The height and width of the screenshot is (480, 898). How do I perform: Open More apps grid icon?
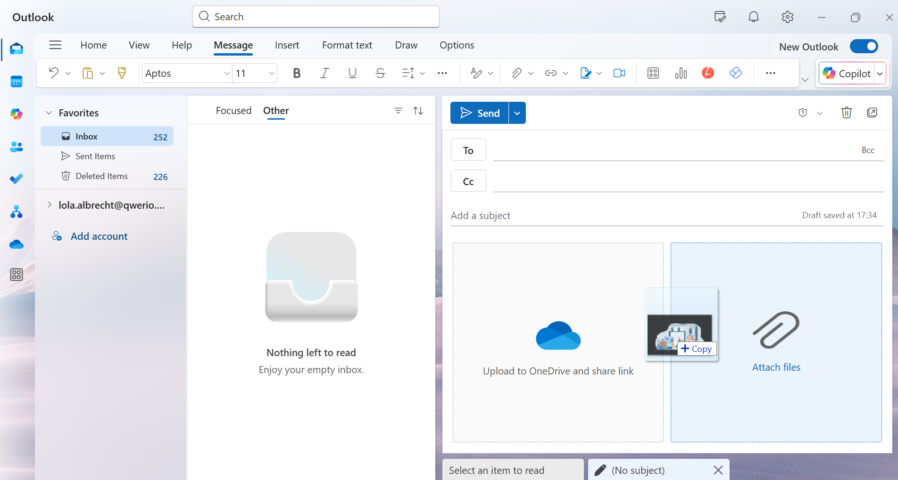coord(17,275)
